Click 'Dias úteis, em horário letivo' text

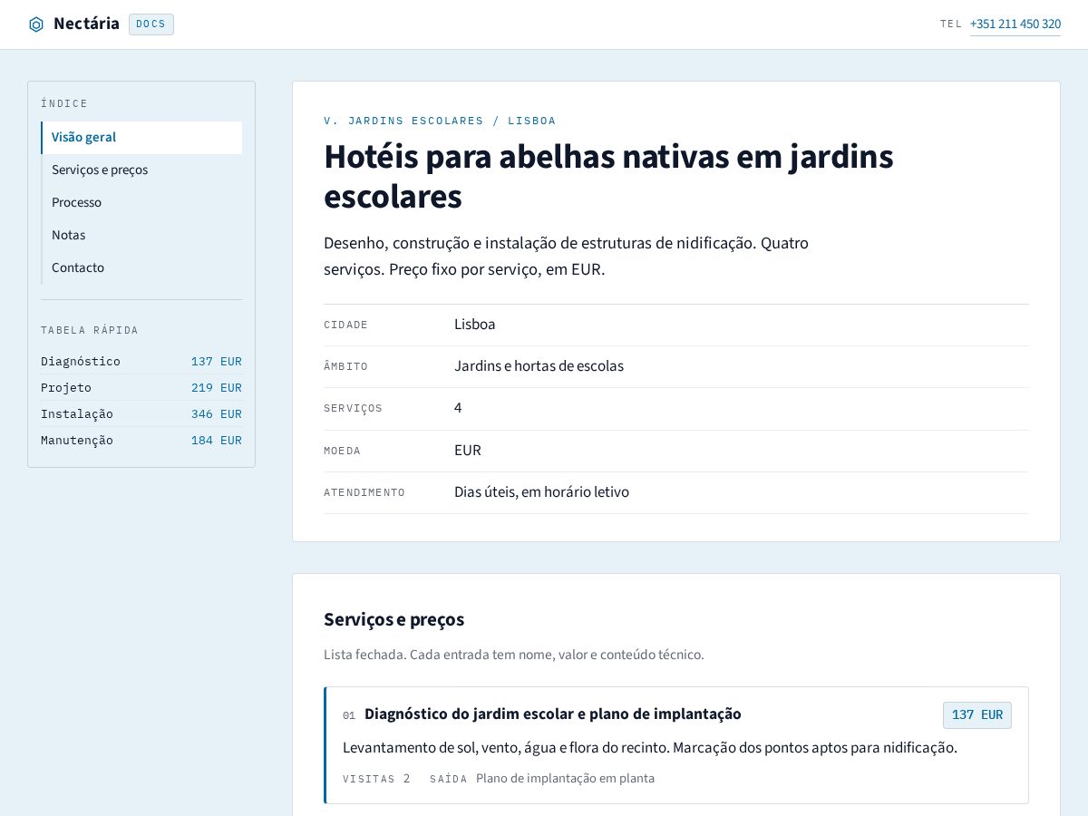pyautogui.click(x=541, y=492)
